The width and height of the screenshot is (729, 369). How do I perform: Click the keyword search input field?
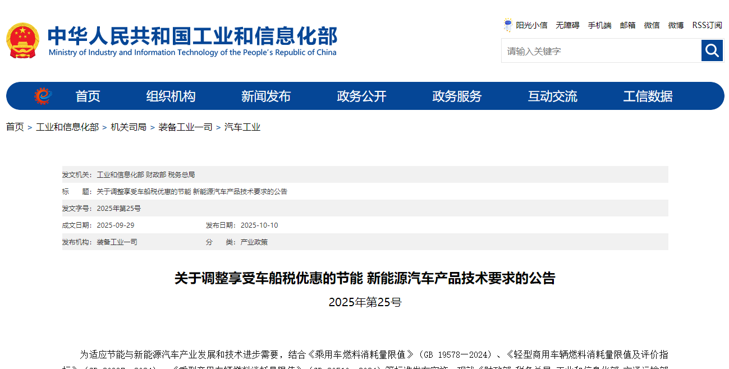coord(600,51)
